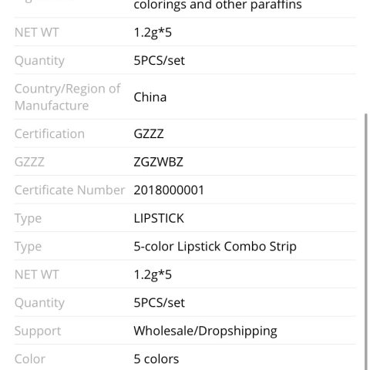Click the Country/Region of Manufacture label
This screenshot has width=370, height=370.
point(67,97)
